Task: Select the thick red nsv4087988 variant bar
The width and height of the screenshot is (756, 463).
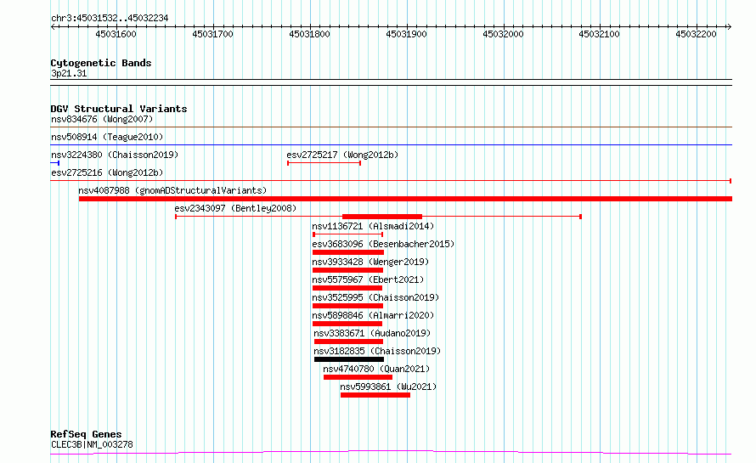Action: coord(405,199)
